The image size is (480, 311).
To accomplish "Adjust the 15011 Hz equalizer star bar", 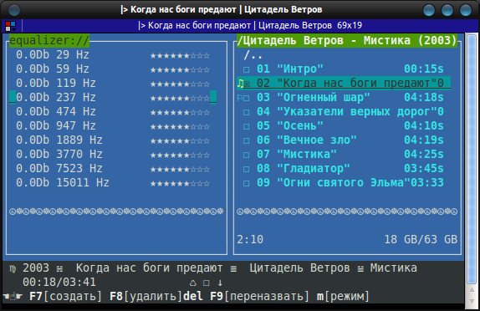I will [180, 184].
